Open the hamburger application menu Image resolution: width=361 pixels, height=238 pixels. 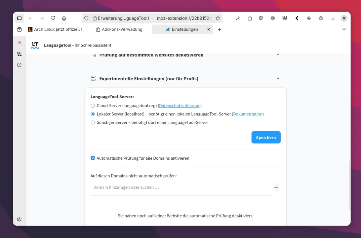point(333,18)
